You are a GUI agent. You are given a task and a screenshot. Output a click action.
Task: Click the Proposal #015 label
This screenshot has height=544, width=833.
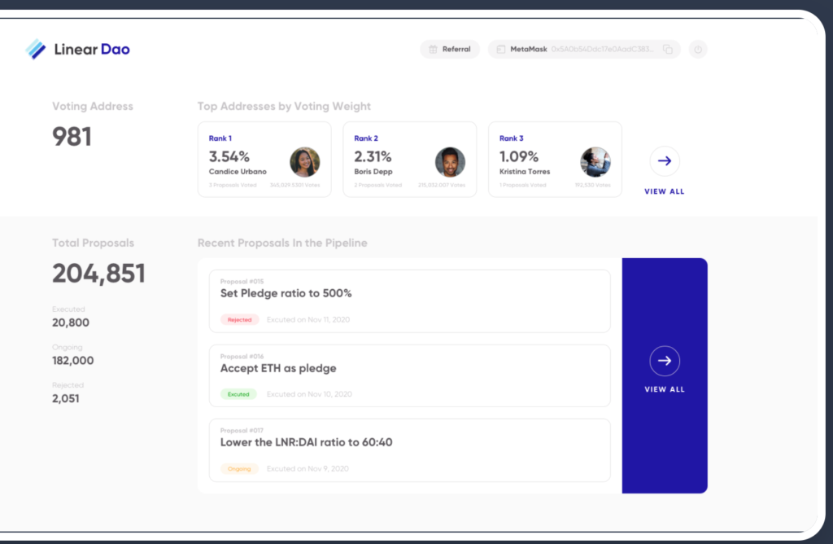(242, 281)
